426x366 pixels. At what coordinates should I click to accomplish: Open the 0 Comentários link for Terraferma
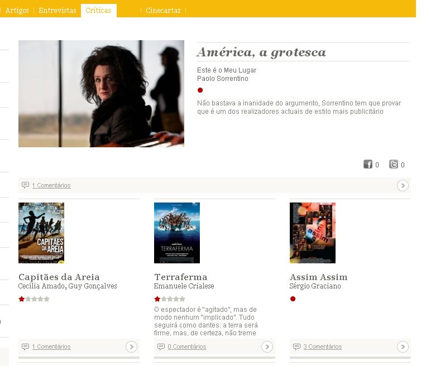click(x=186, y=346)
